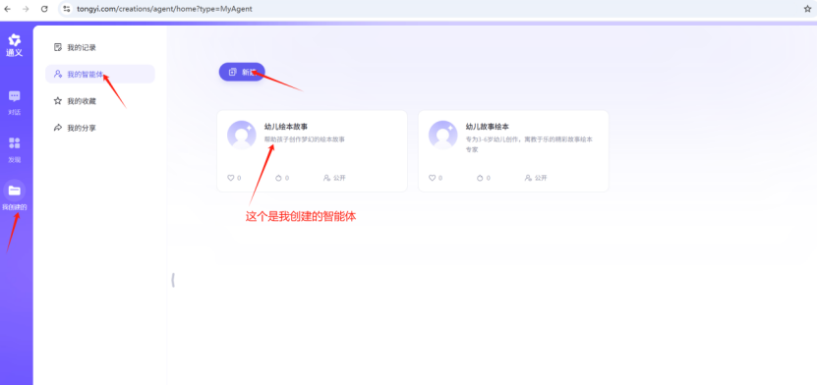Open the 幼儿故事绘本 agent card title
Viewport: 817px width, 385px height.
pyautogui.click(x=488, y=127)
